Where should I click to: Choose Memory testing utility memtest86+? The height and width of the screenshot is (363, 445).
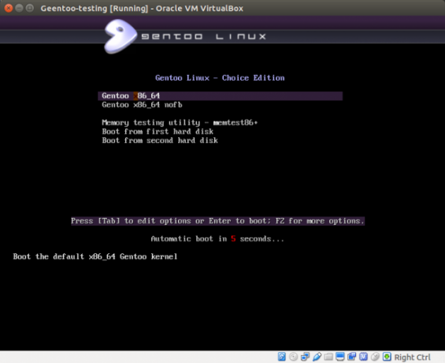click(x=180, y=122)
